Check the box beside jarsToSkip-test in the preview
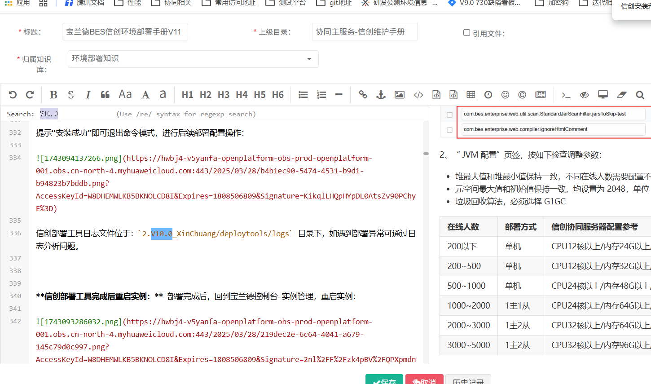 (449, 115)
